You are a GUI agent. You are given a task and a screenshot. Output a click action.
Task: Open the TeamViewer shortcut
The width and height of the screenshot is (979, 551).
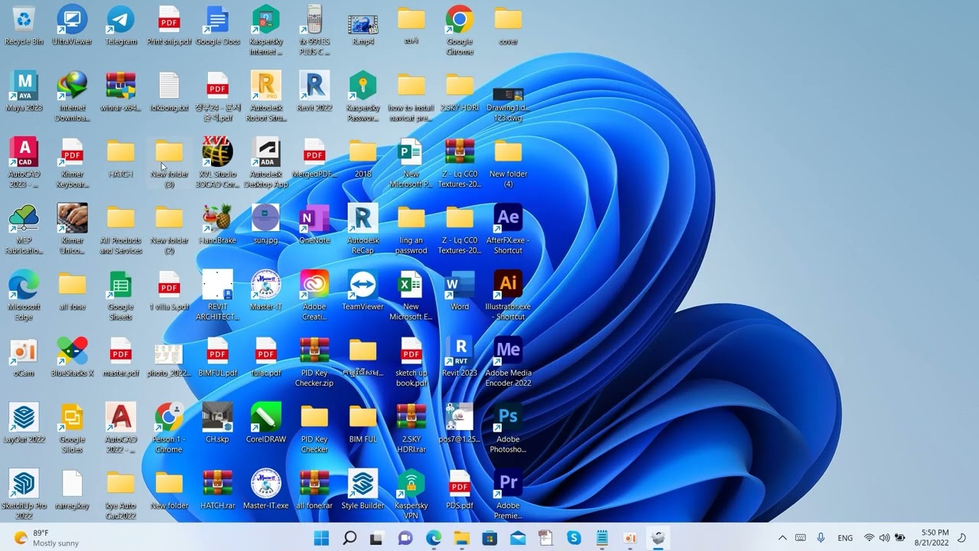[x=363, y=291]
